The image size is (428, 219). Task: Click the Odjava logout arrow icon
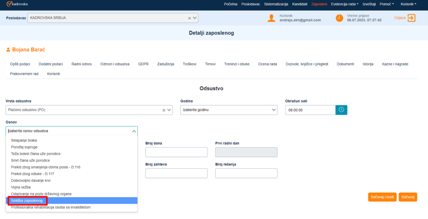[411, 18]
